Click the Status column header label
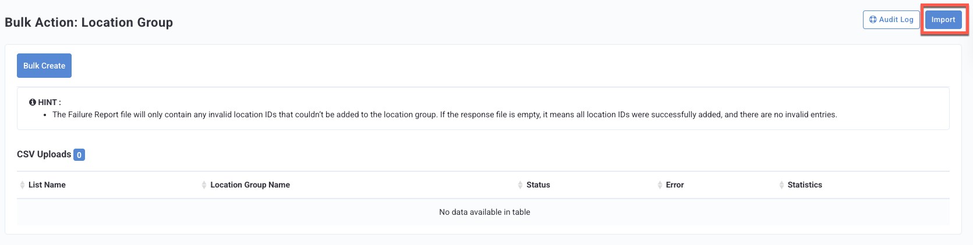This screenshot has height=245, width=973. [x=538, y=185]
